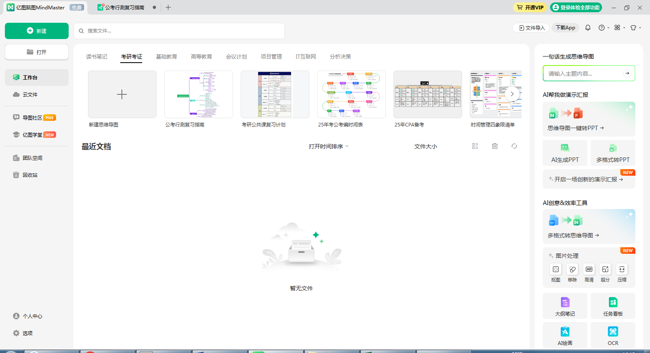
Task: Click the 下载App button
Action: click(x=565, y=28)
